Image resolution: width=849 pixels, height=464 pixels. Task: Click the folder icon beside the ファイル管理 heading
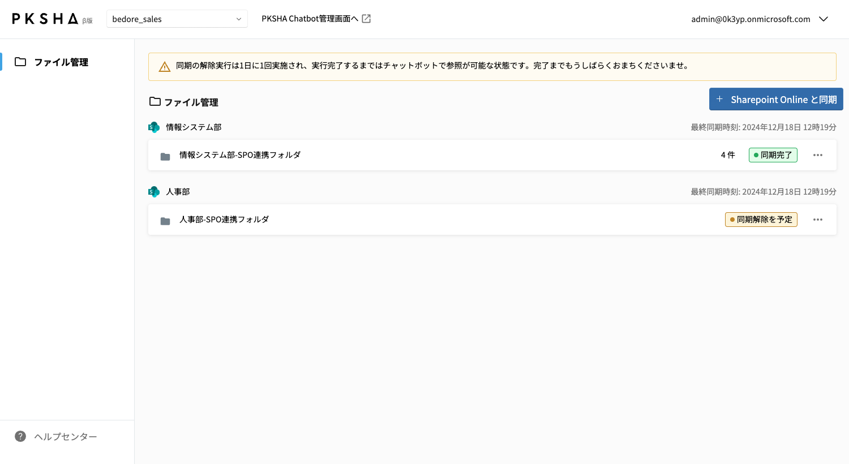[155, 101]
